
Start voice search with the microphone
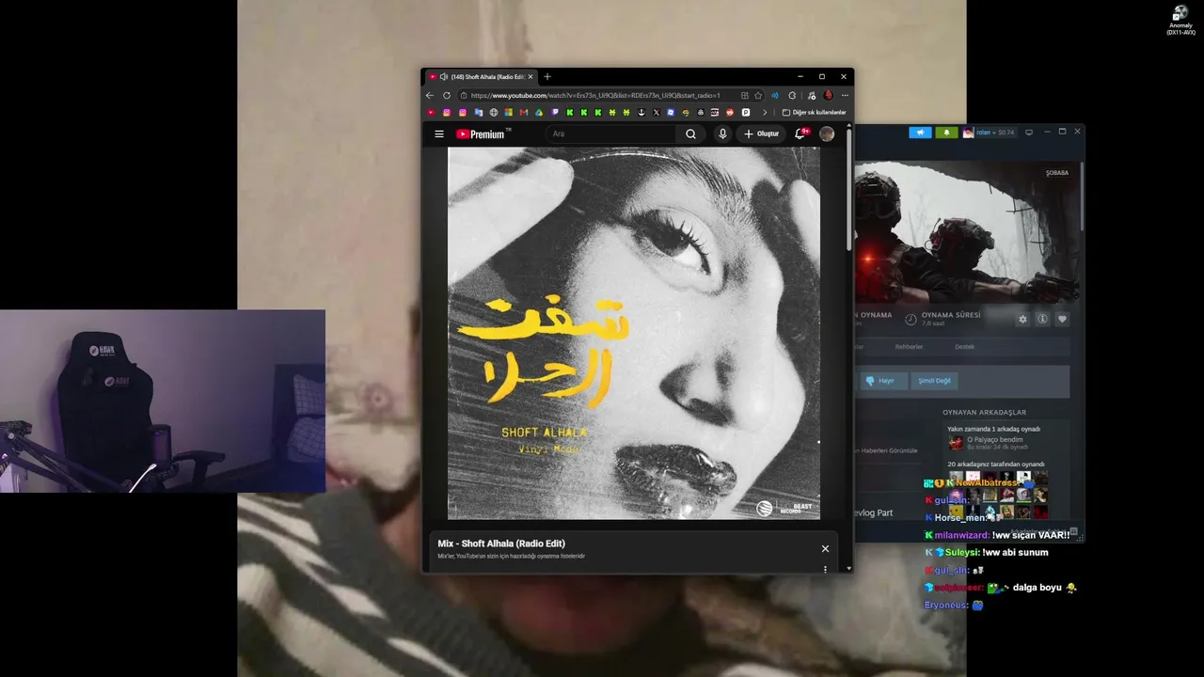pos(722,134)
